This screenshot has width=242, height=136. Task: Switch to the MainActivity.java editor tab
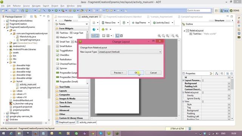pyautogui.click(x=65, y=17)
